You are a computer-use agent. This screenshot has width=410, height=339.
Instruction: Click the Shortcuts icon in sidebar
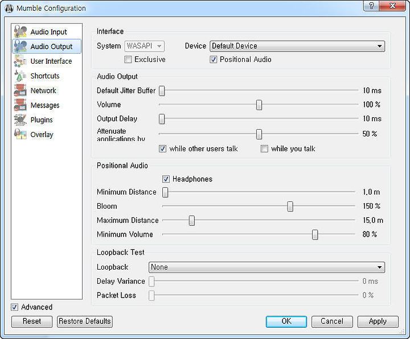(x=20, y=76)
